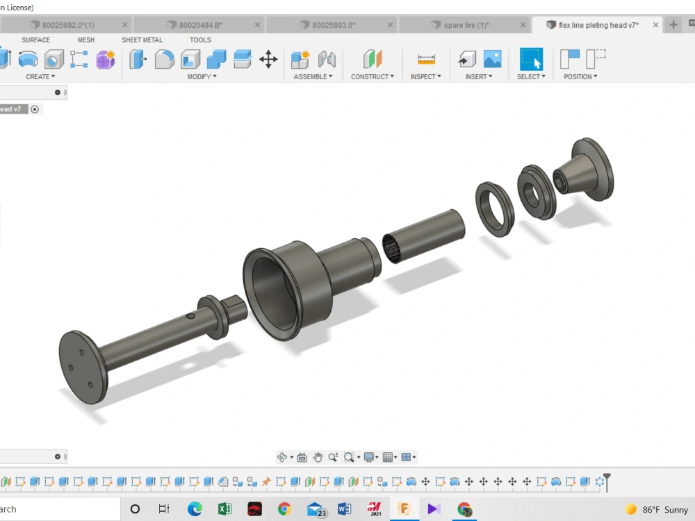The height and width of the screenshot is (521, 695).
Task: Switch to the SURFACE tab
Action: click(36, 40)
